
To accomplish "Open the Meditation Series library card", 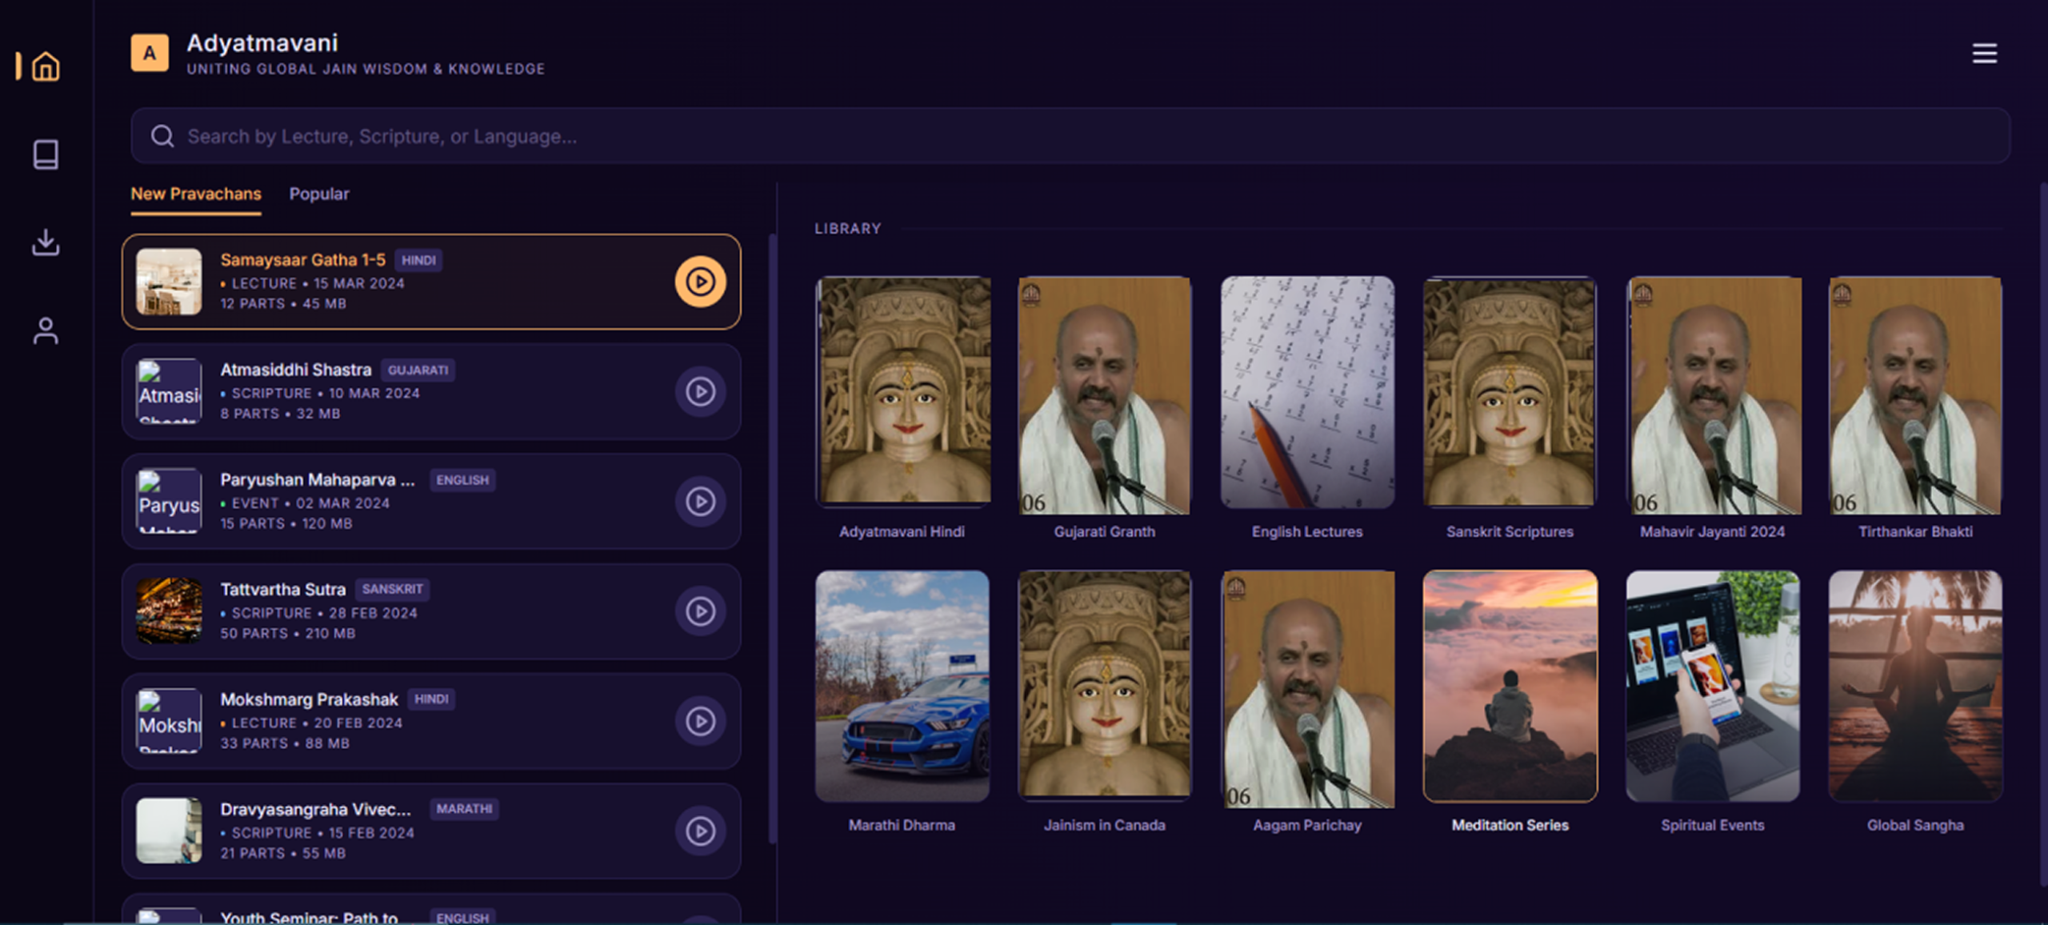I will (1510, 686).
